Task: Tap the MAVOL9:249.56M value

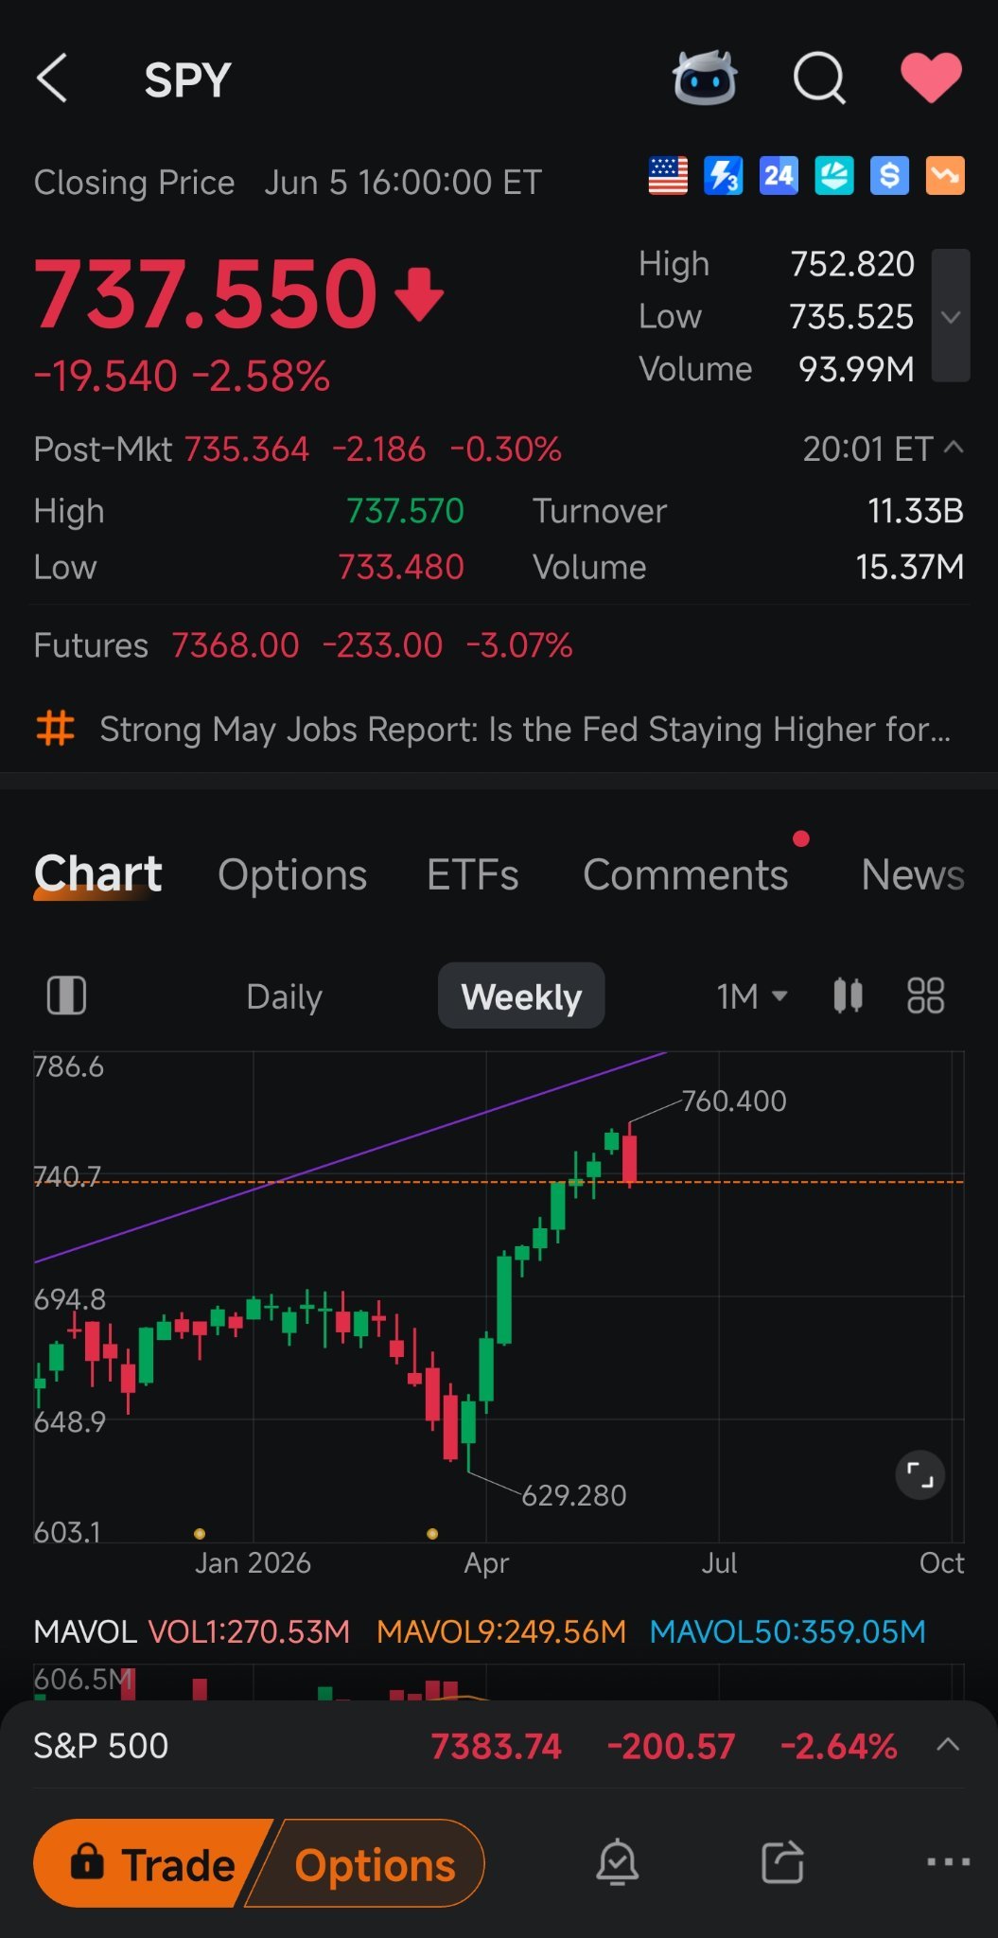Action: [x=501, y=1631]
